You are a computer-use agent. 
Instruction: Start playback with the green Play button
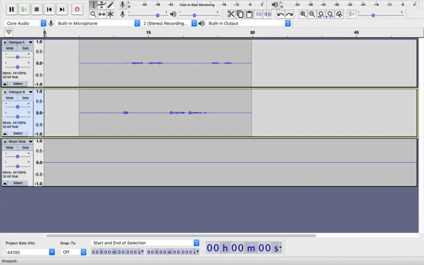24,10
